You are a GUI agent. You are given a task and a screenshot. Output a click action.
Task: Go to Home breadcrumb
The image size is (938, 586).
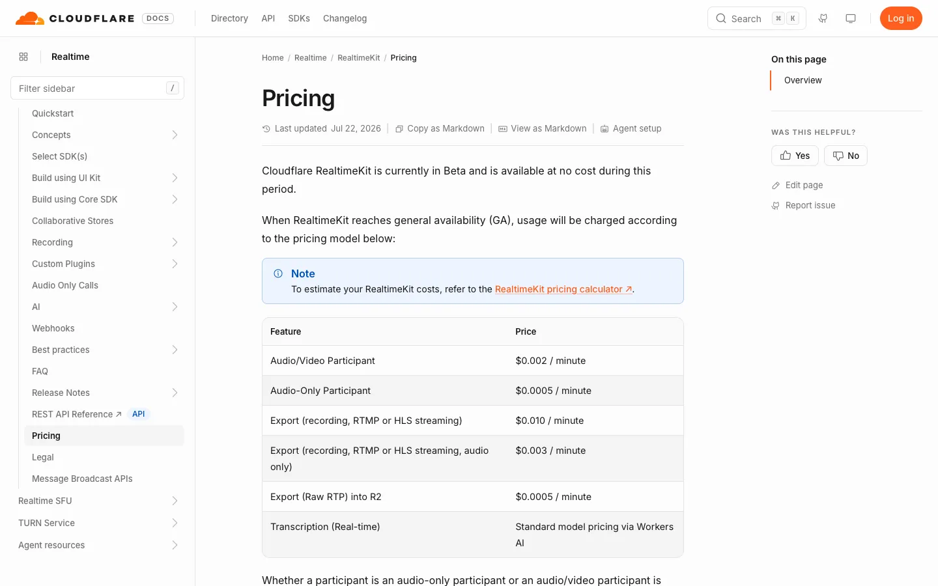tap(273, 58)
